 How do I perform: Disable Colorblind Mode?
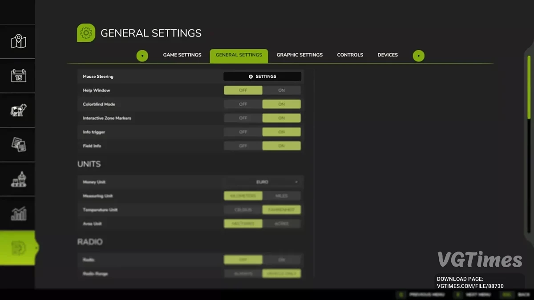click(243, 104)
